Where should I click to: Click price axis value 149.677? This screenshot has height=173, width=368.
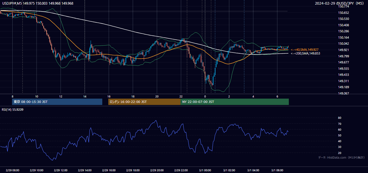pyautogui.click(x=344, y=62)
